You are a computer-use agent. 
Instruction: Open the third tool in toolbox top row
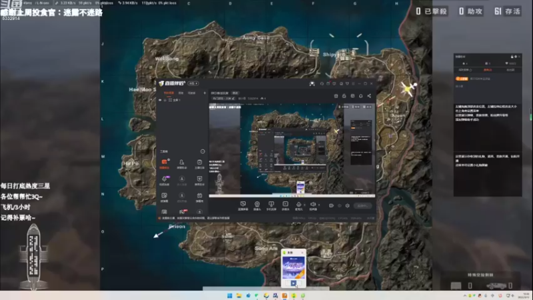click(x=199, y=163)
